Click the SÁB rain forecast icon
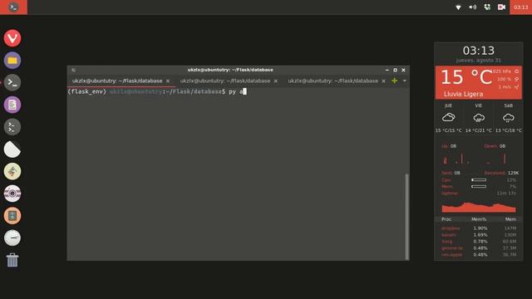Image resolution: width=532 pixels, height=299 pixels. tap(508, 118)
